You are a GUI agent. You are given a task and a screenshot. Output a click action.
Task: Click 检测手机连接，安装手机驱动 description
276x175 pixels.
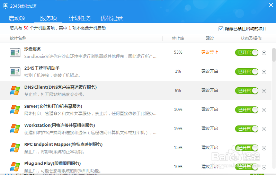52,76
